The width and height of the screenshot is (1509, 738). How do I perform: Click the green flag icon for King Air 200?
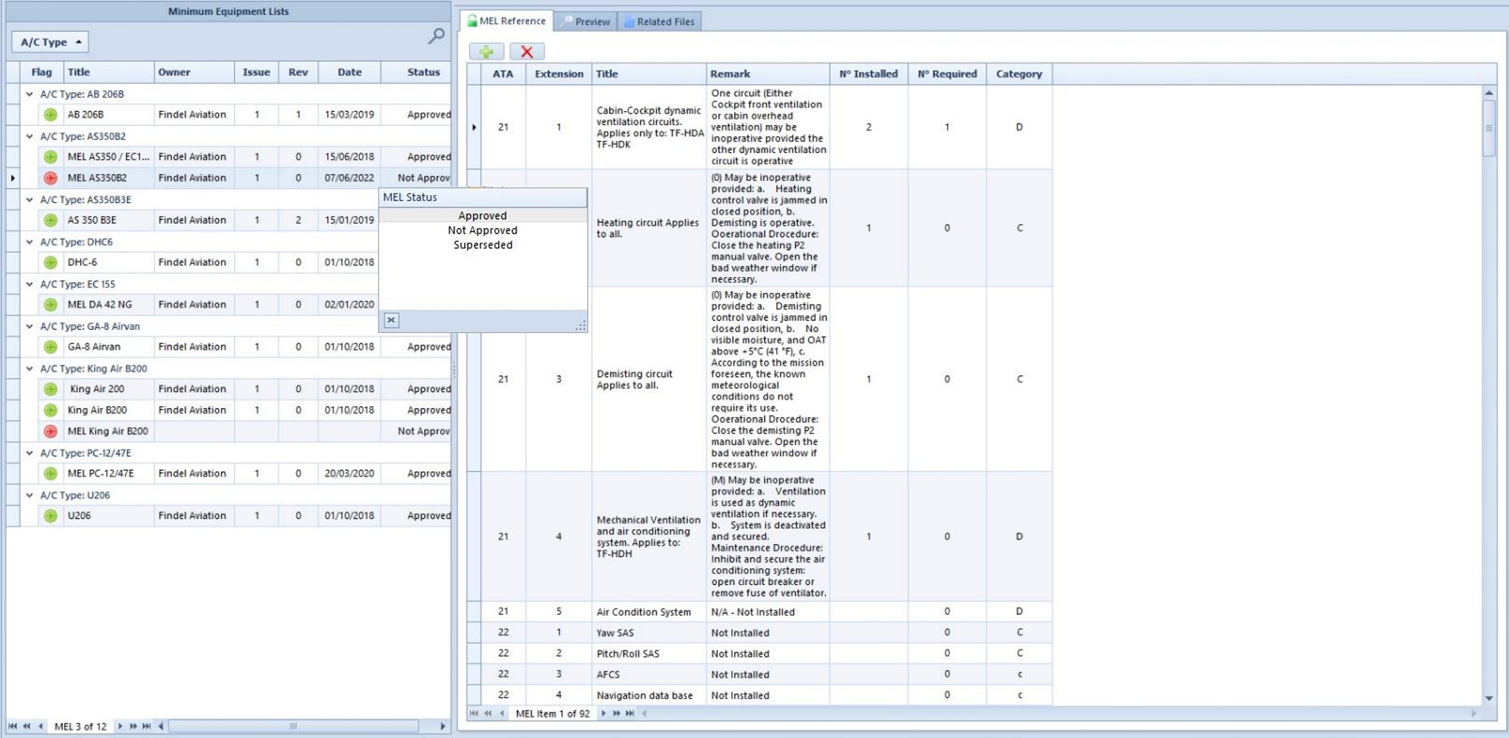(50, 389)
